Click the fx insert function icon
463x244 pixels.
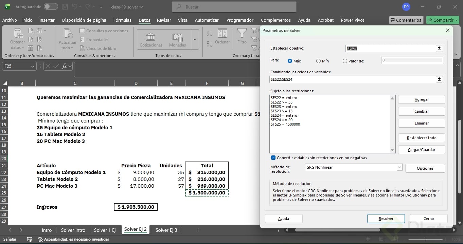[64, 66]
